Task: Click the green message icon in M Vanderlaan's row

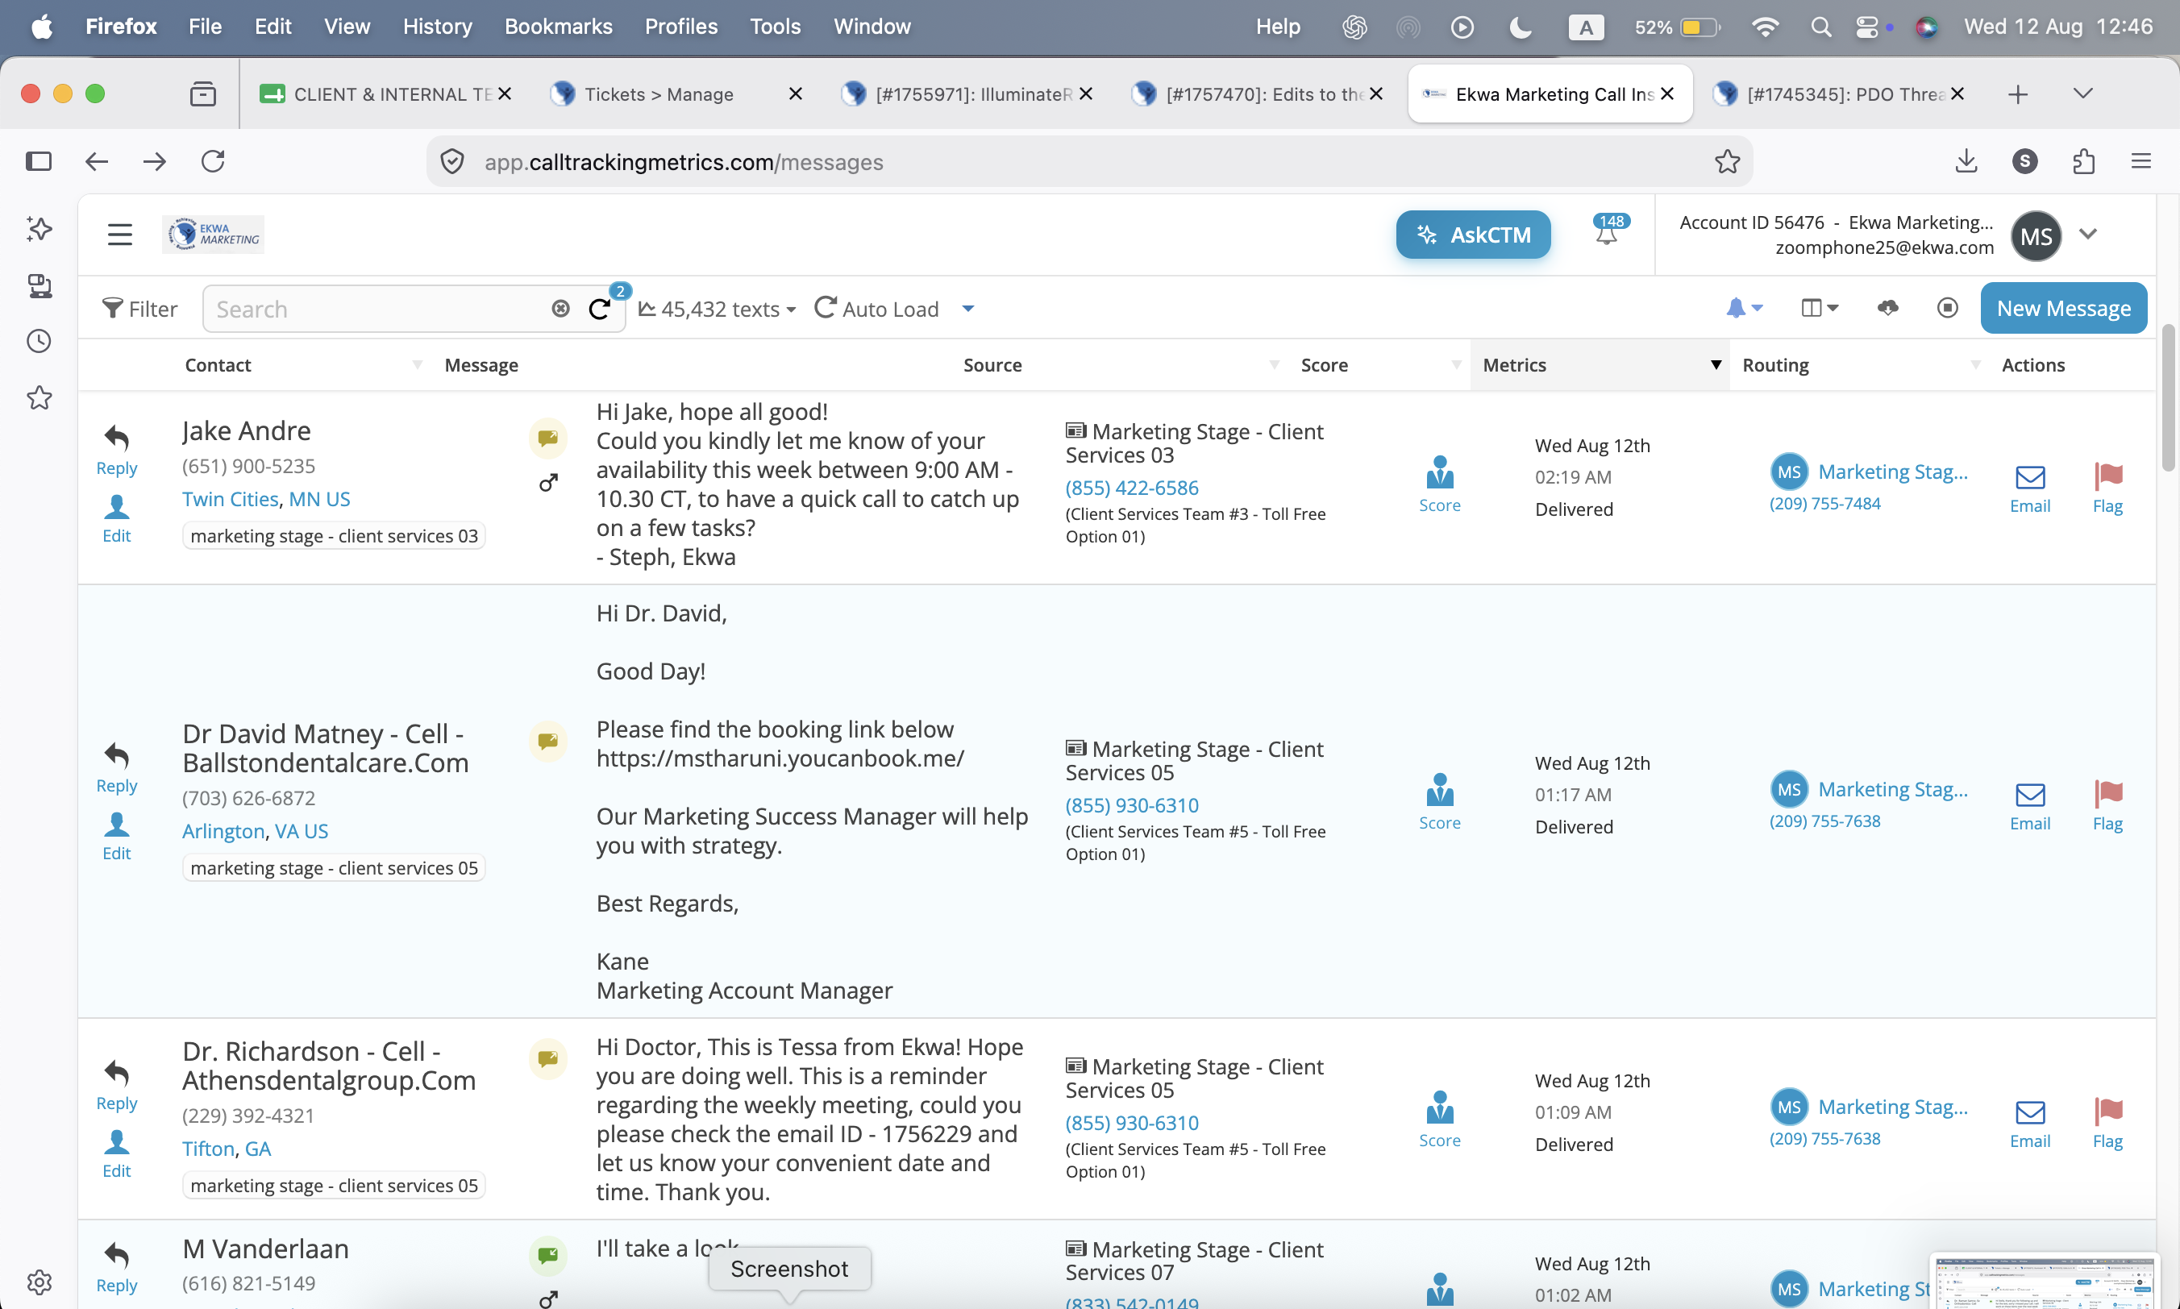Action: pyautogui.click(x=548, y=1255)
